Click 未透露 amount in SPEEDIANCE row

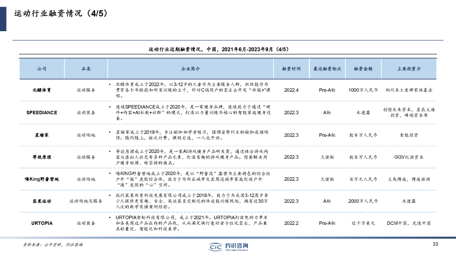(x=363, y=112)
